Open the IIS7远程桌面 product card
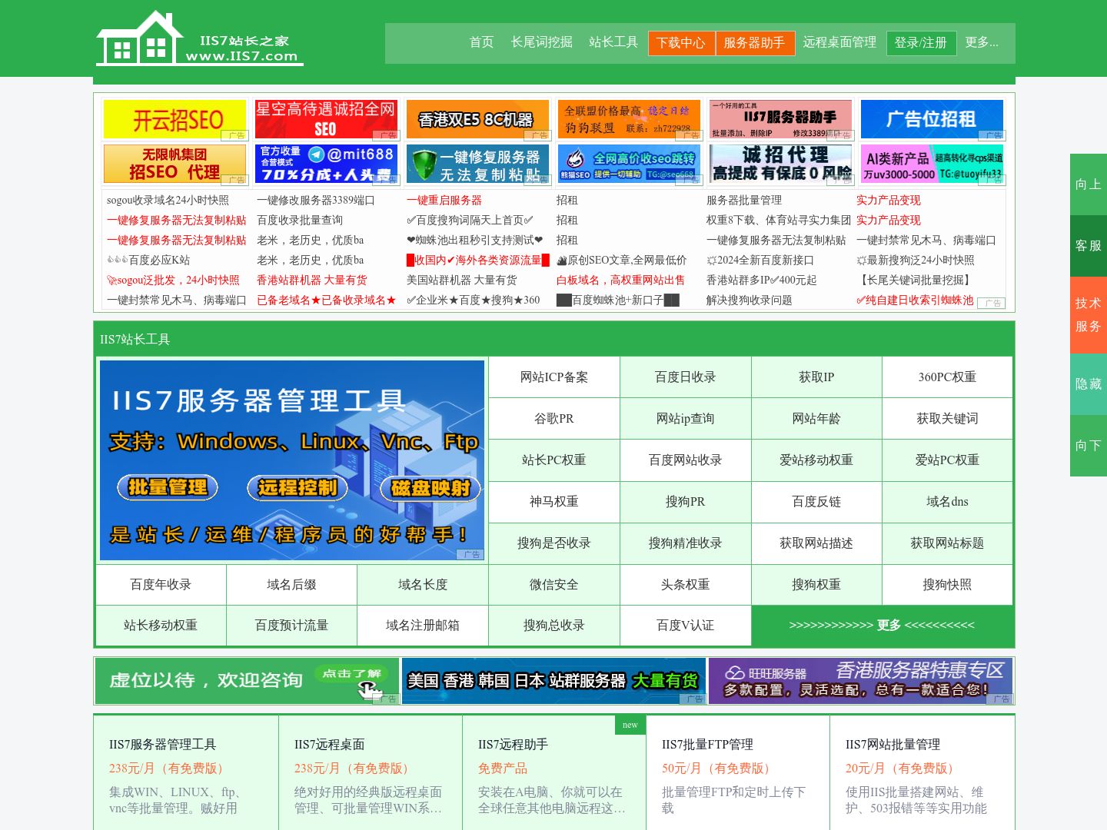This screenshot has width=1107, height=830. 370,772
